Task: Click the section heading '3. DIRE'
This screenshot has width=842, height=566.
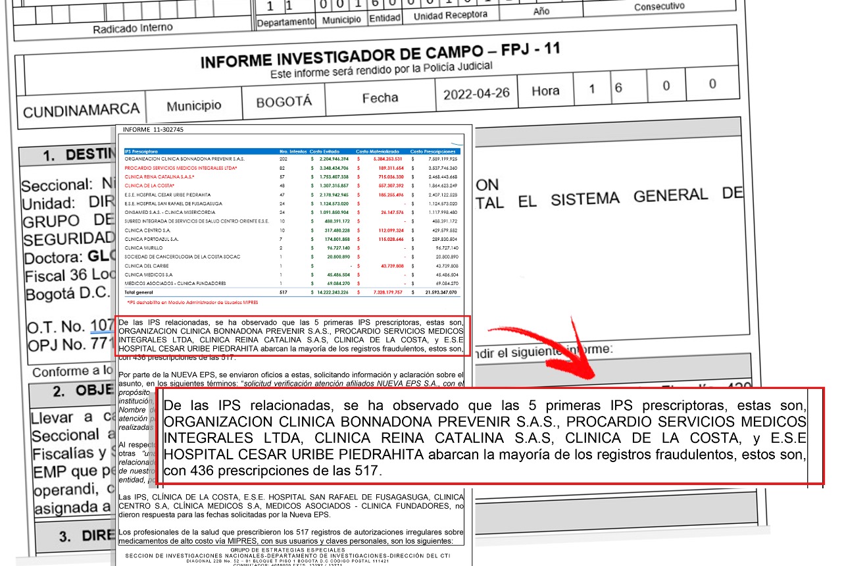Action: (x=87, y=536)
